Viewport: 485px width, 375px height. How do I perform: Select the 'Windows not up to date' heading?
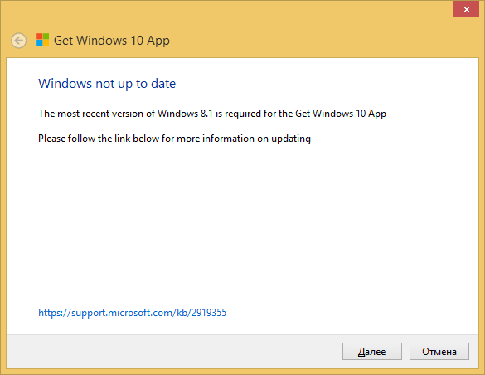point(107,84)
